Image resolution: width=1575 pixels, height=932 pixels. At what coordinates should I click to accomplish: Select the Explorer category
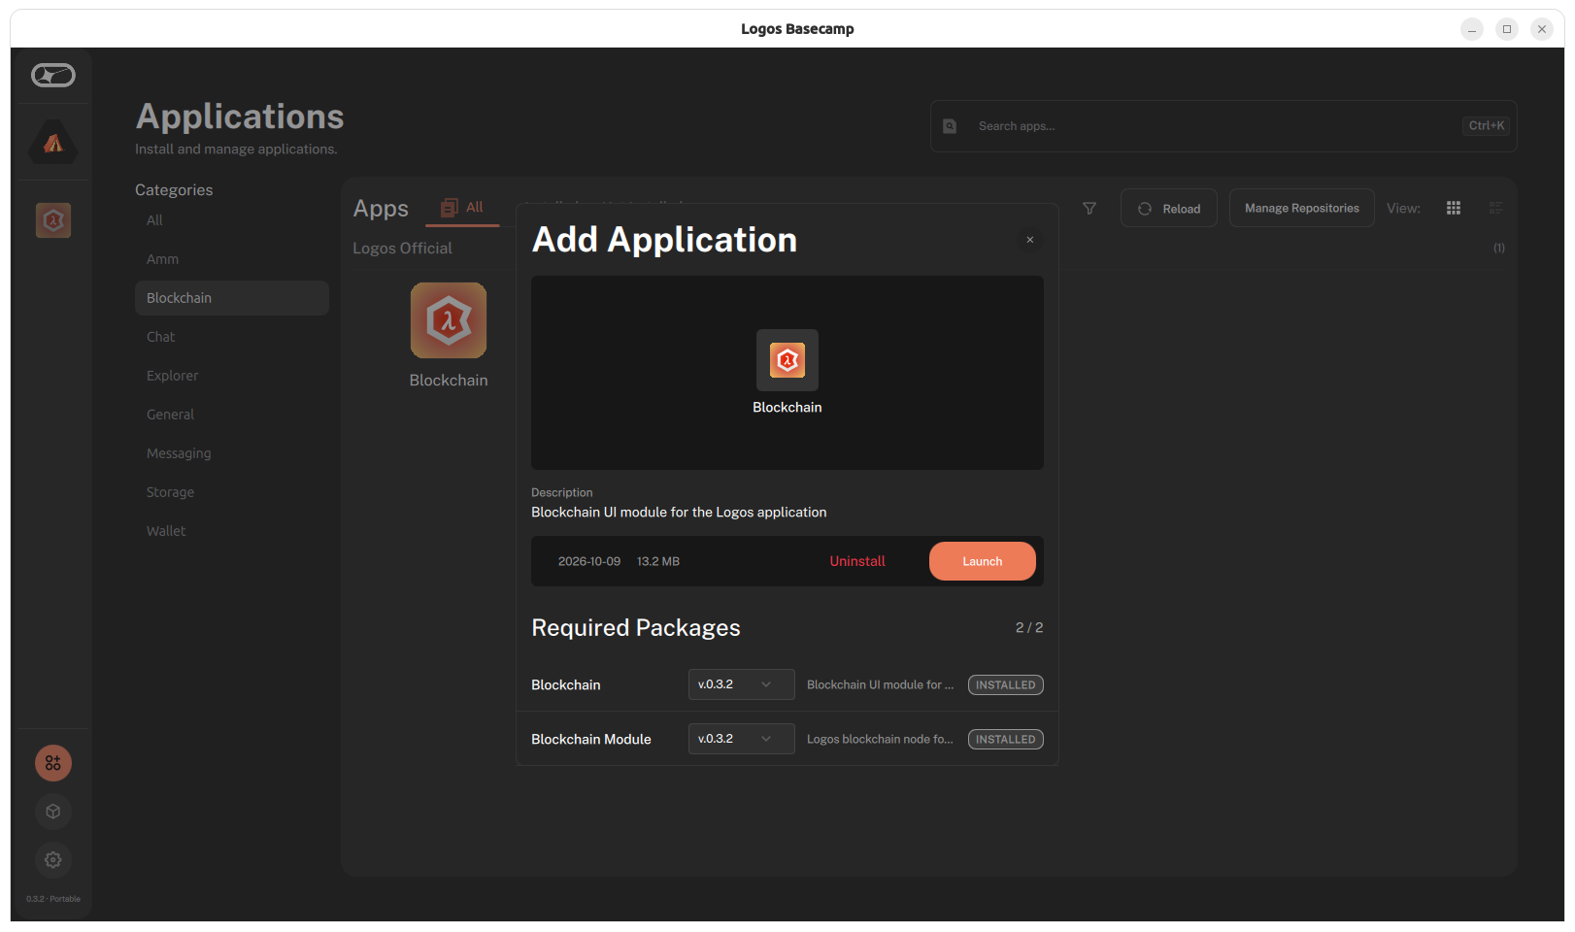click(x=232, y=376)
